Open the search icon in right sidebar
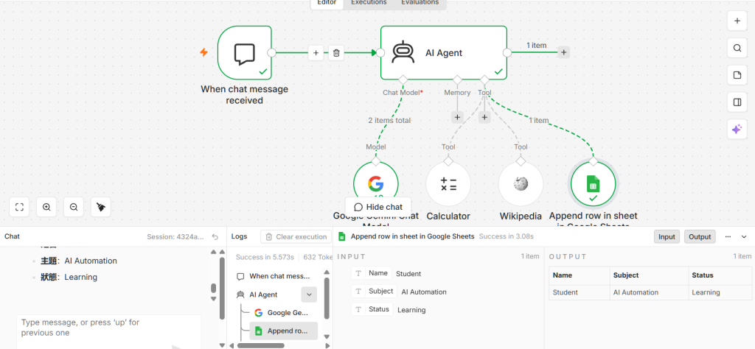The image size is (755, 349). click(737, 48)
